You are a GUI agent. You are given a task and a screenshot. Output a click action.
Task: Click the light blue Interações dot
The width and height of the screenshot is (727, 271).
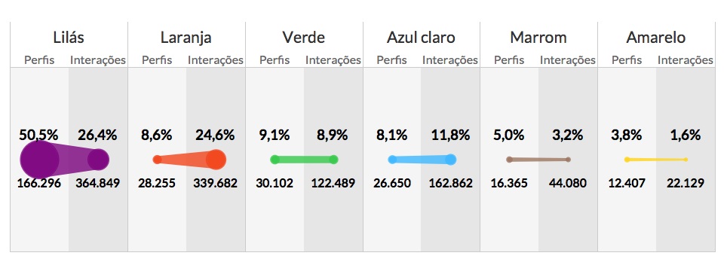(x=451, y=160)
